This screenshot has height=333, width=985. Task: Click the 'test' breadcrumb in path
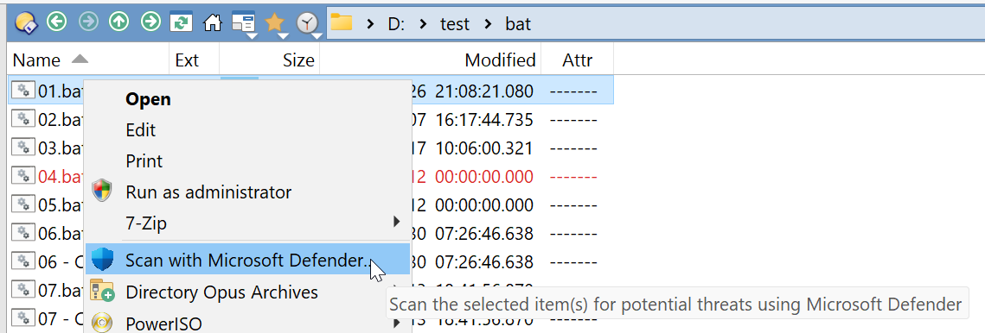pos(454,24)
